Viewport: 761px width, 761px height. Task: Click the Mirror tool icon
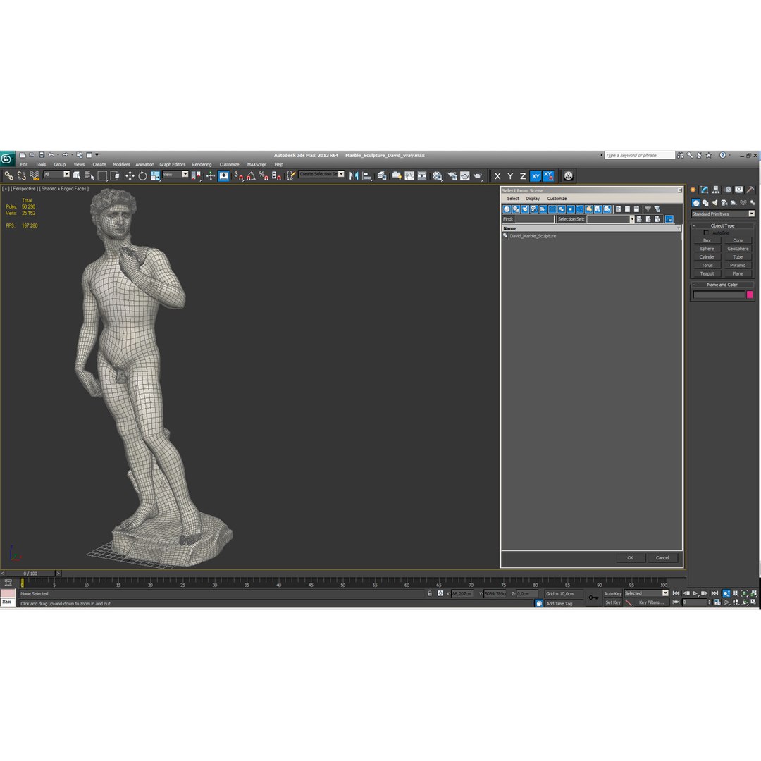(354, 175)
